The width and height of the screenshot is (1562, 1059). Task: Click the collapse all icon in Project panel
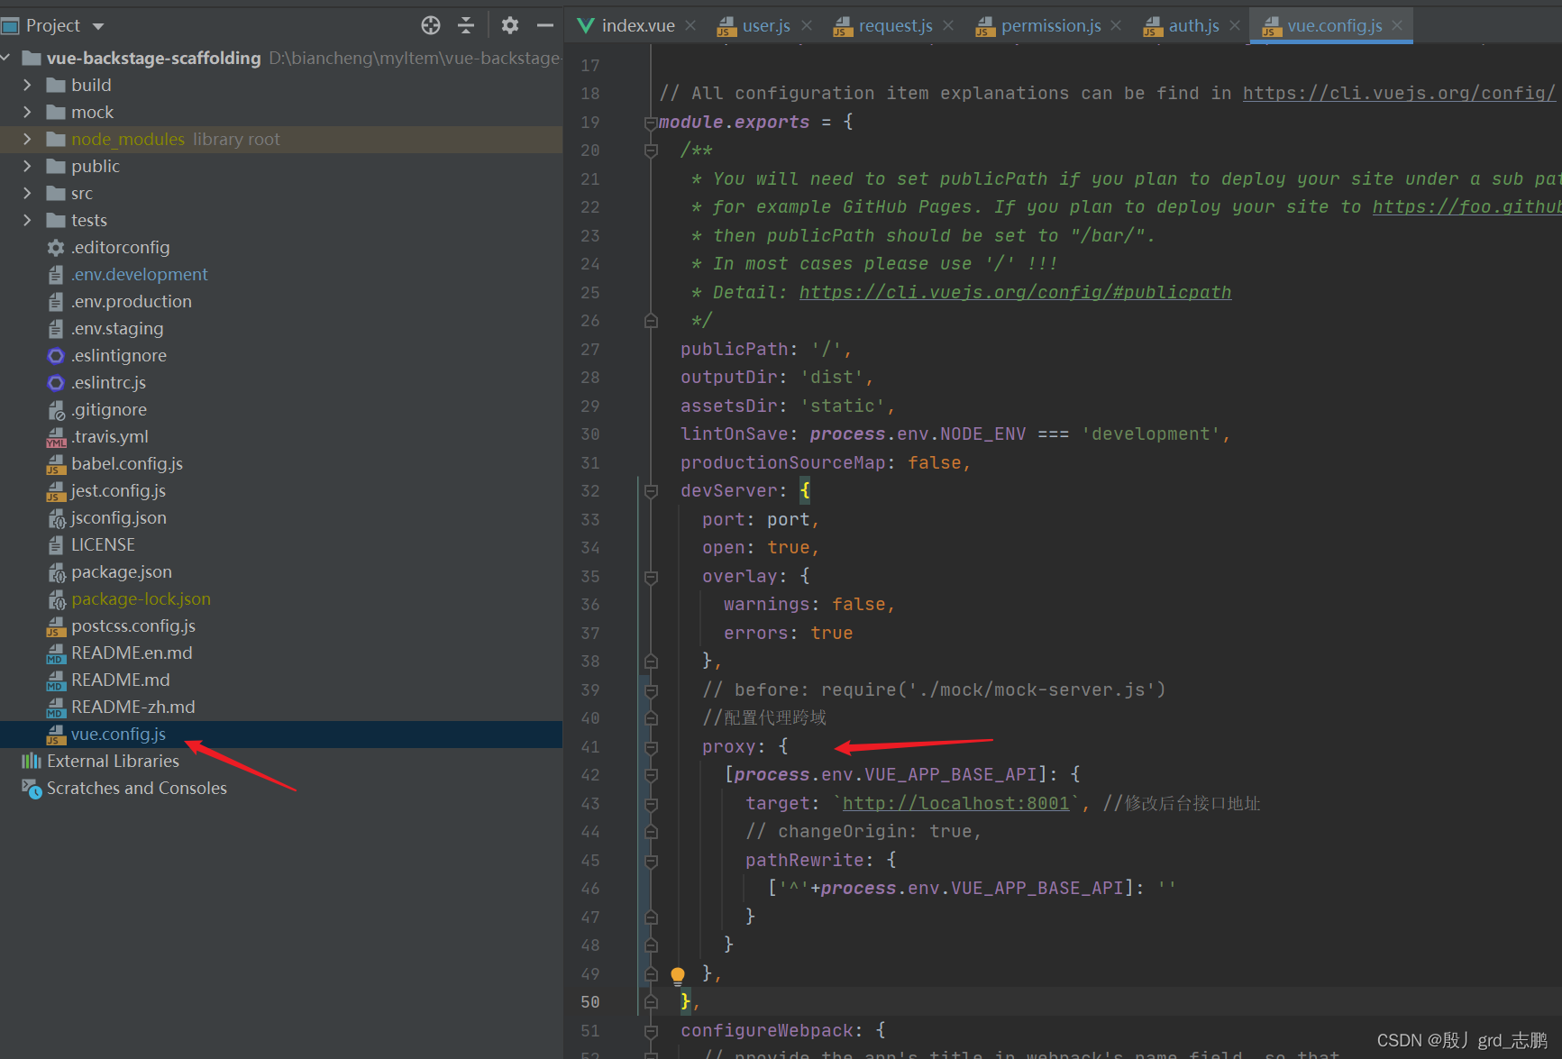tap(466, 25)
